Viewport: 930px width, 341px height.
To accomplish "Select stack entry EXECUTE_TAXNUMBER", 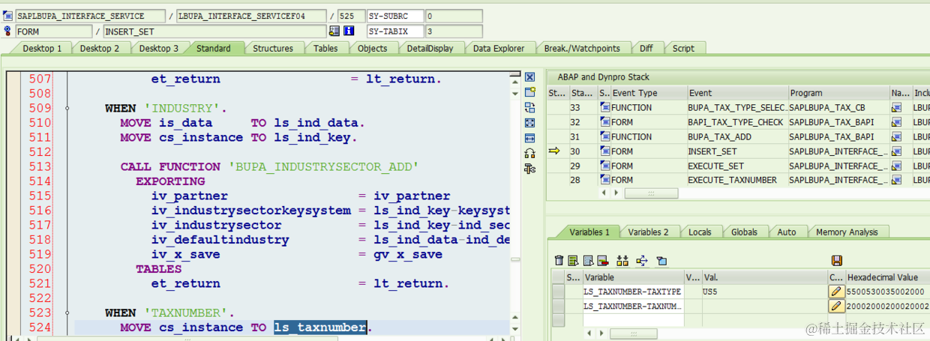I will [736, 180].
